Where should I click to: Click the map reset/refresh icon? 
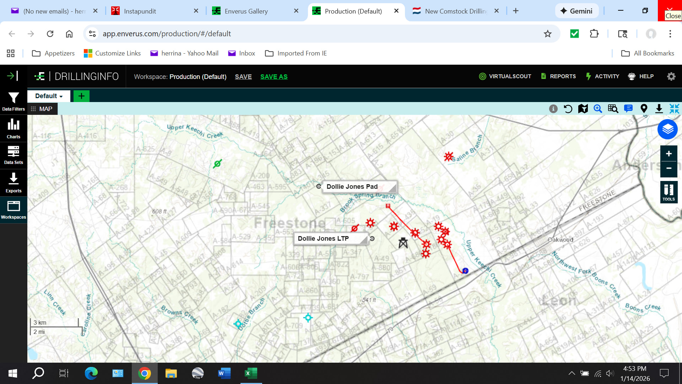click(568, 109)
